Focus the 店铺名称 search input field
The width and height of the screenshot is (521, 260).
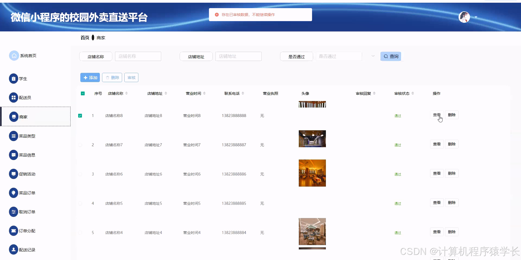click(138, 56)
